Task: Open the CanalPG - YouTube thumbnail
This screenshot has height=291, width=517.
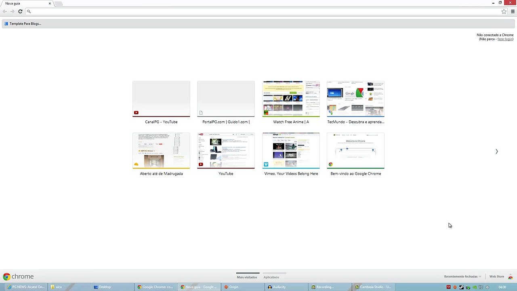Action: (x=161, y=99)
